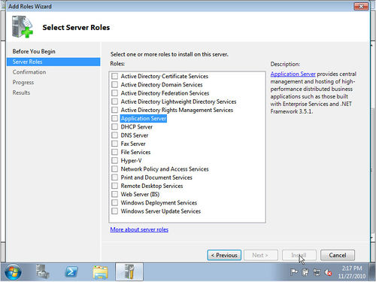Enable the Application Server checkbox

114,118
